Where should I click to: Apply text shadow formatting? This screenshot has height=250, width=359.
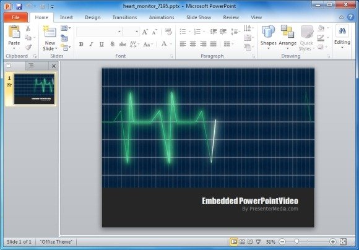pos(112,44)
